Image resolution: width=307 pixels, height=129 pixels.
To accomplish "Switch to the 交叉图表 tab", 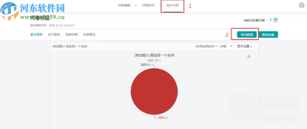I will point(54,35).
